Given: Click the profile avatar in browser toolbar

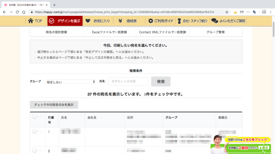Looking at the screenshot, I should click(x=264, y=12).
